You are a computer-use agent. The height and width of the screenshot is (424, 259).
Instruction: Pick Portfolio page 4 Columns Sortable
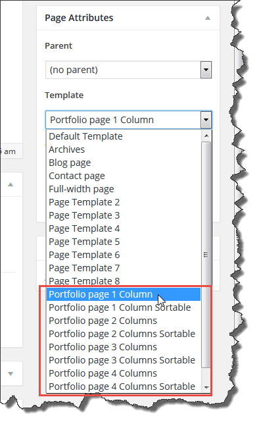click(124, 386)
